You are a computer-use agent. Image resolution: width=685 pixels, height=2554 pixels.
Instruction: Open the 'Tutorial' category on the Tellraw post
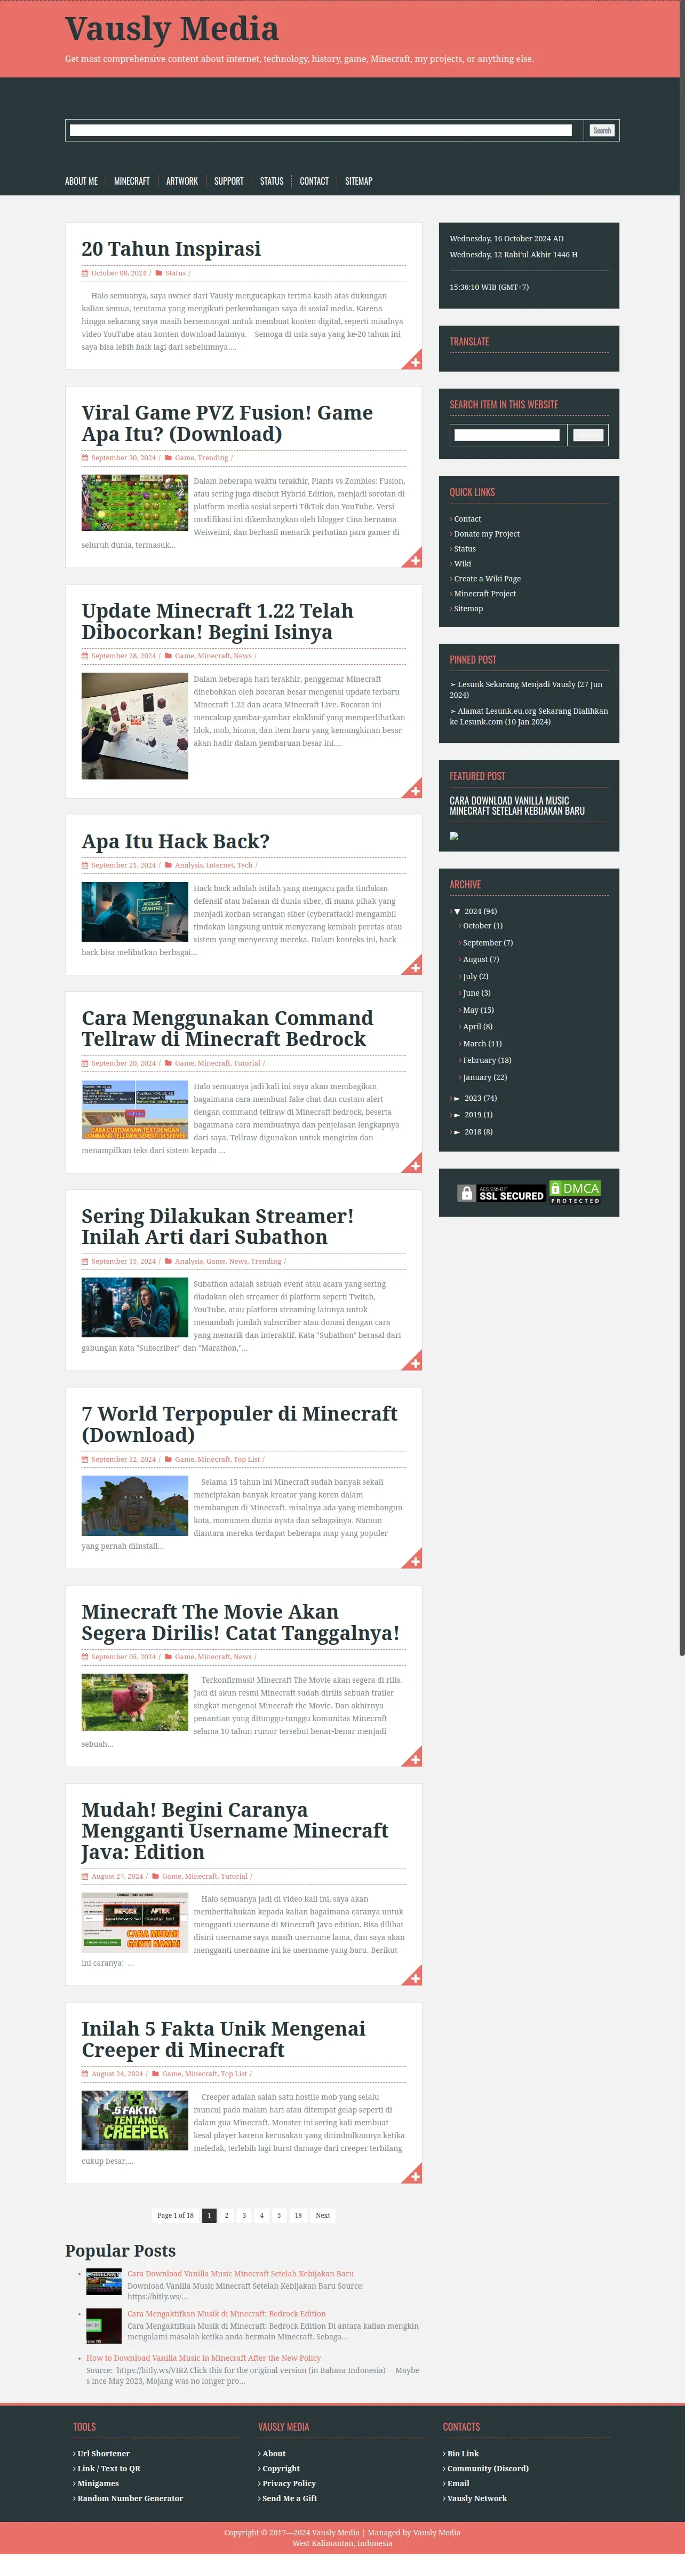[247, 1064]
